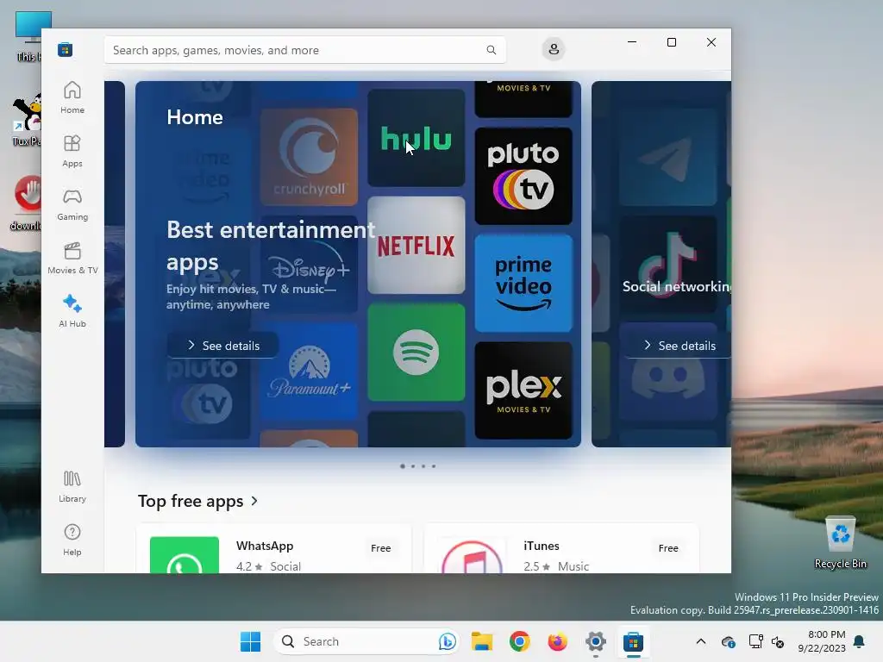Select the second carousel page dot
The width and height of the screenshot is (883, 662).
point(413,466)
